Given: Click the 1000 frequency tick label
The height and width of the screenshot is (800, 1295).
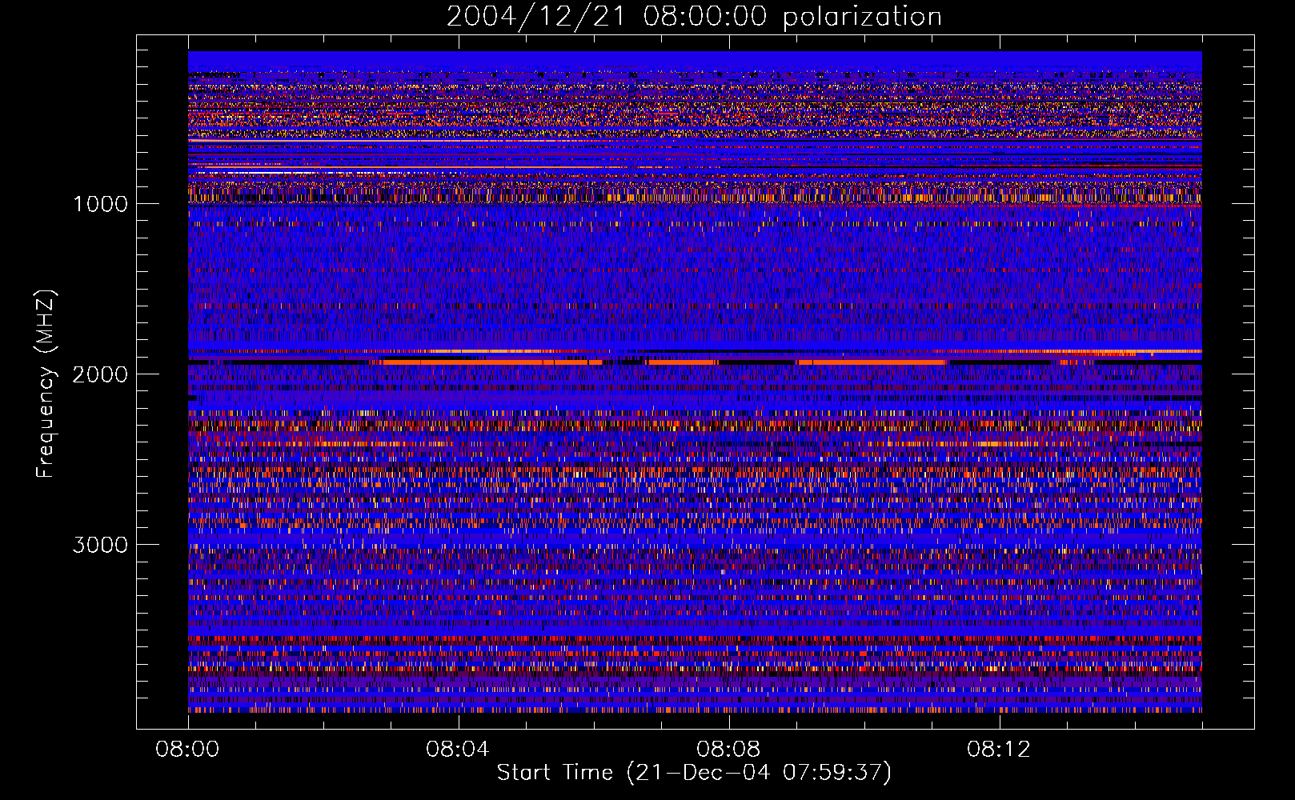Looking at the screenshot, I should click(x=100, y=204).
